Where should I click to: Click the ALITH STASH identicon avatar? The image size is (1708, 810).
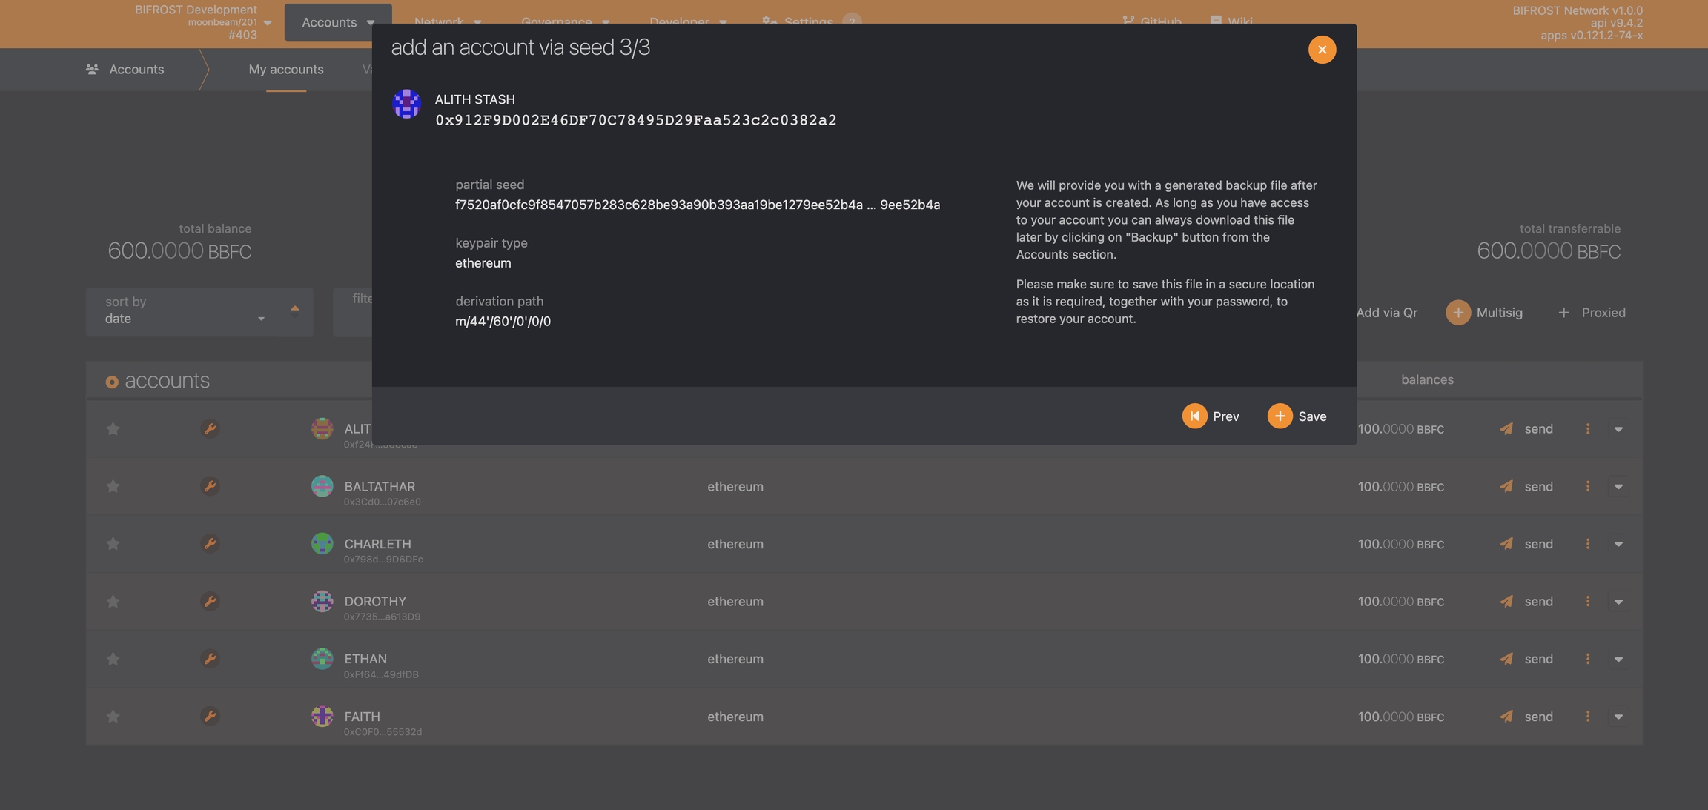[406, 104]
